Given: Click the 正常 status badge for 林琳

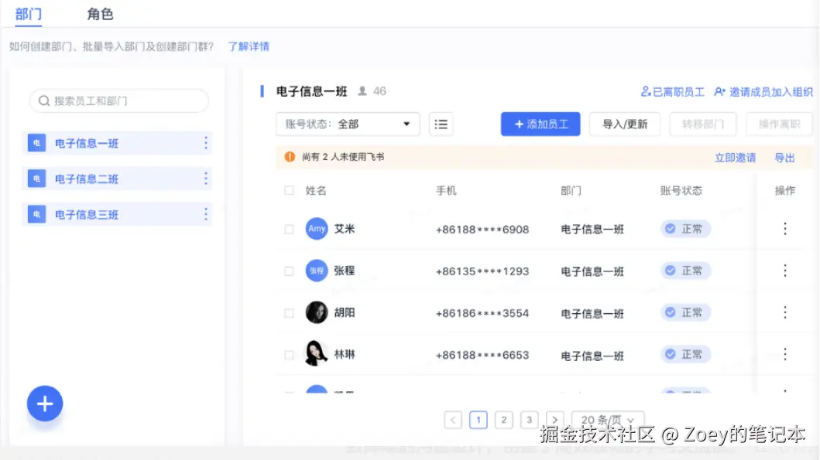Looking at the screenshot, I should [x=685, y=354].
